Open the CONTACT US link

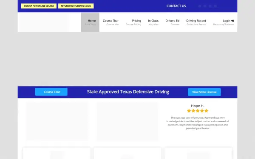point(176,6)
